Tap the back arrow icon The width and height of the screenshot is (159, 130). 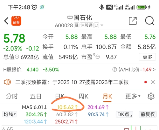6,21
